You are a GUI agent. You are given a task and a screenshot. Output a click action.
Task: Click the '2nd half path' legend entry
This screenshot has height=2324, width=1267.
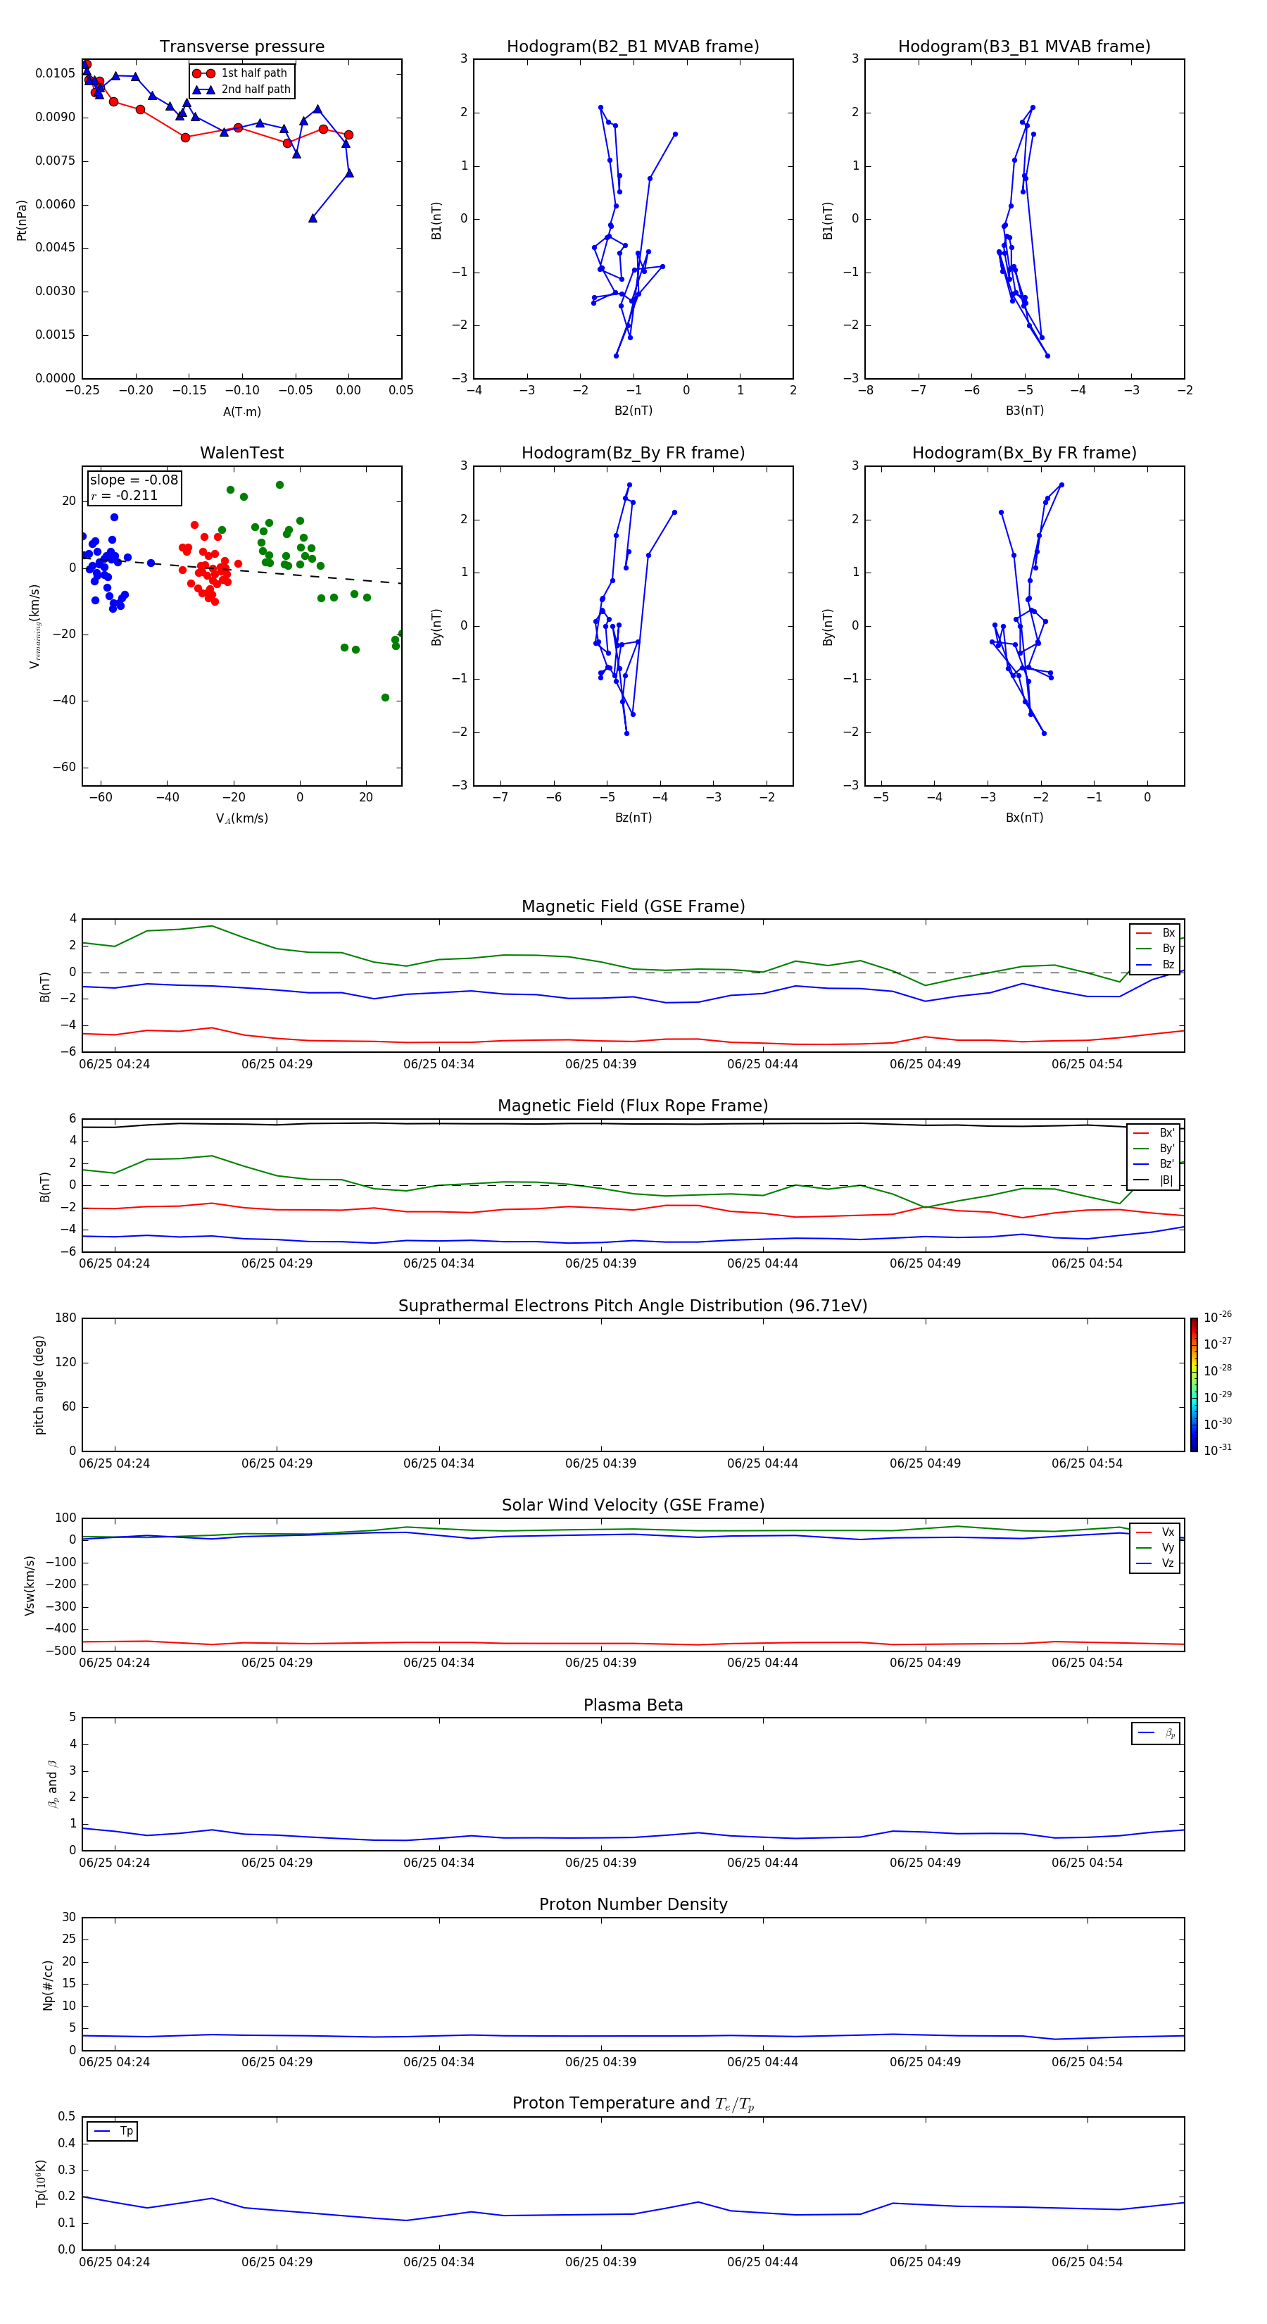pyautogui.click(x=241, y=89)
